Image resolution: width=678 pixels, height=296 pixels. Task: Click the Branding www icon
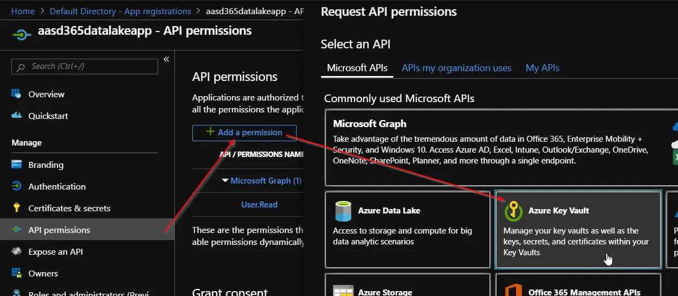tap(17, 165)
